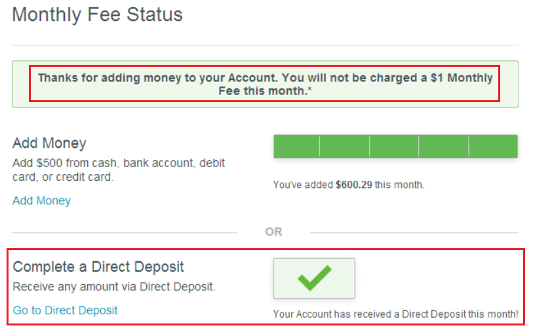
Task: Click the horizontal line left of OR
Action: pyautogui.click(x=125, y=232)
